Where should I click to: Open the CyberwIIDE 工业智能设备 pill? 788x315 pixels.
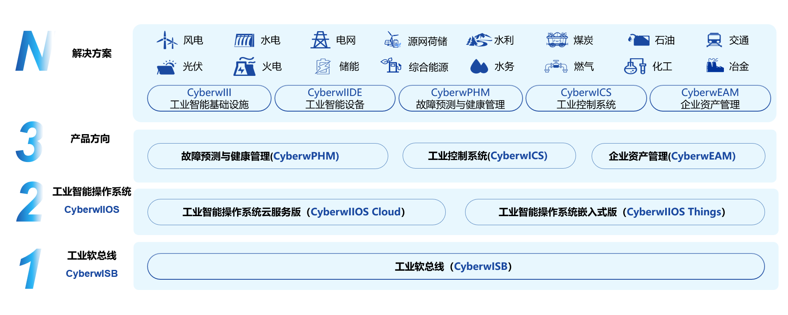point(335,98)
